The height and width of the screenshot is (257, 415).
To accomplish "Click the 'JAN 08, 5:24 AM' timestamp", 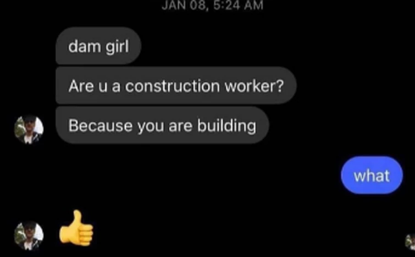I will pyautogui.click(x=212, y=6).
